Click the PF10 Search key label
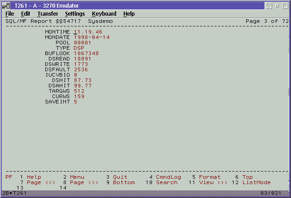 pos(167,182)
